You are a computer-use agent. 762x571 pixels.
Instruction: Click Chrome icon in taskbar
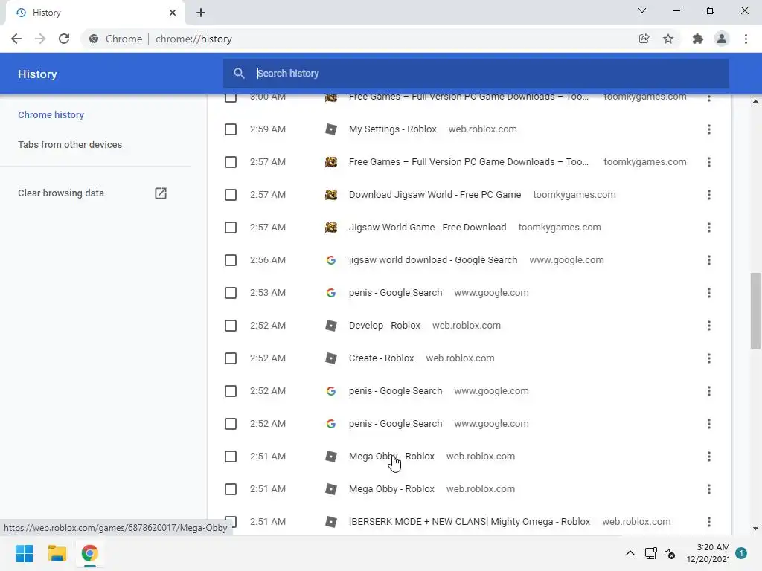[89, 553]
